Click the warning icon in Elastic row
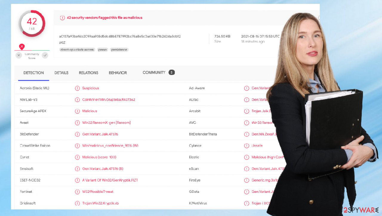Viewport: 382px width, 216px height. pyautogui.click(x=247, y=157)
